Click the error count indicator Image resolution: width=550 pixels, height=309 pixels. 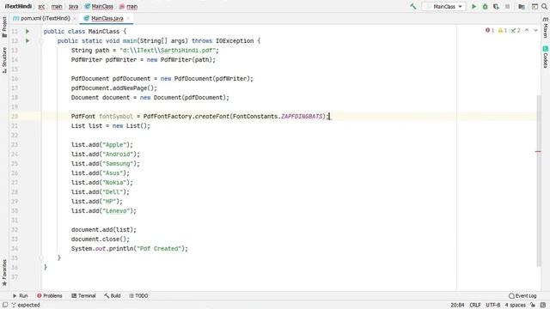[490, 31]
